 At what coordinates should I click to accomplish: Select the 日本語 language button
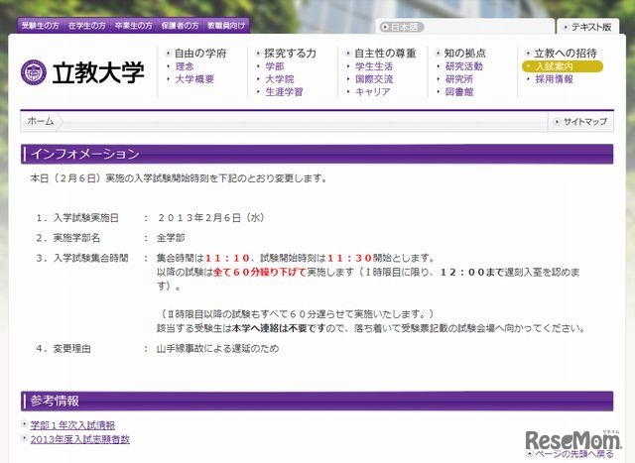pos(402,27)
